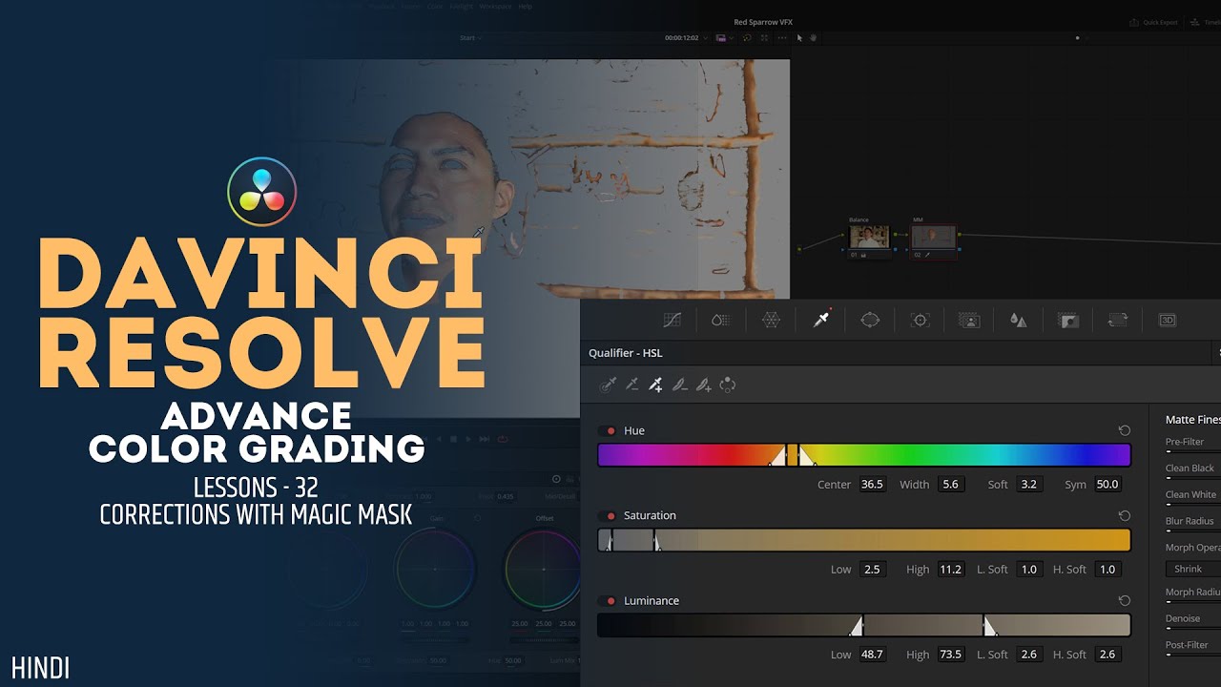Open the Workspace menu

(x=495, y=6)
